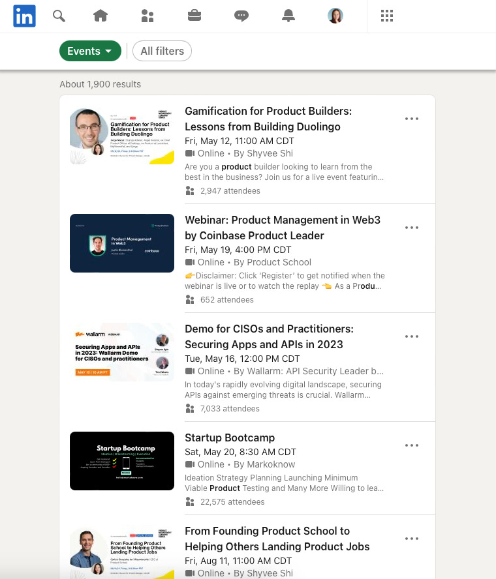Open more options for CISOs demo event
The width and height of the screenshot is (496, 579).
point(412,336)
